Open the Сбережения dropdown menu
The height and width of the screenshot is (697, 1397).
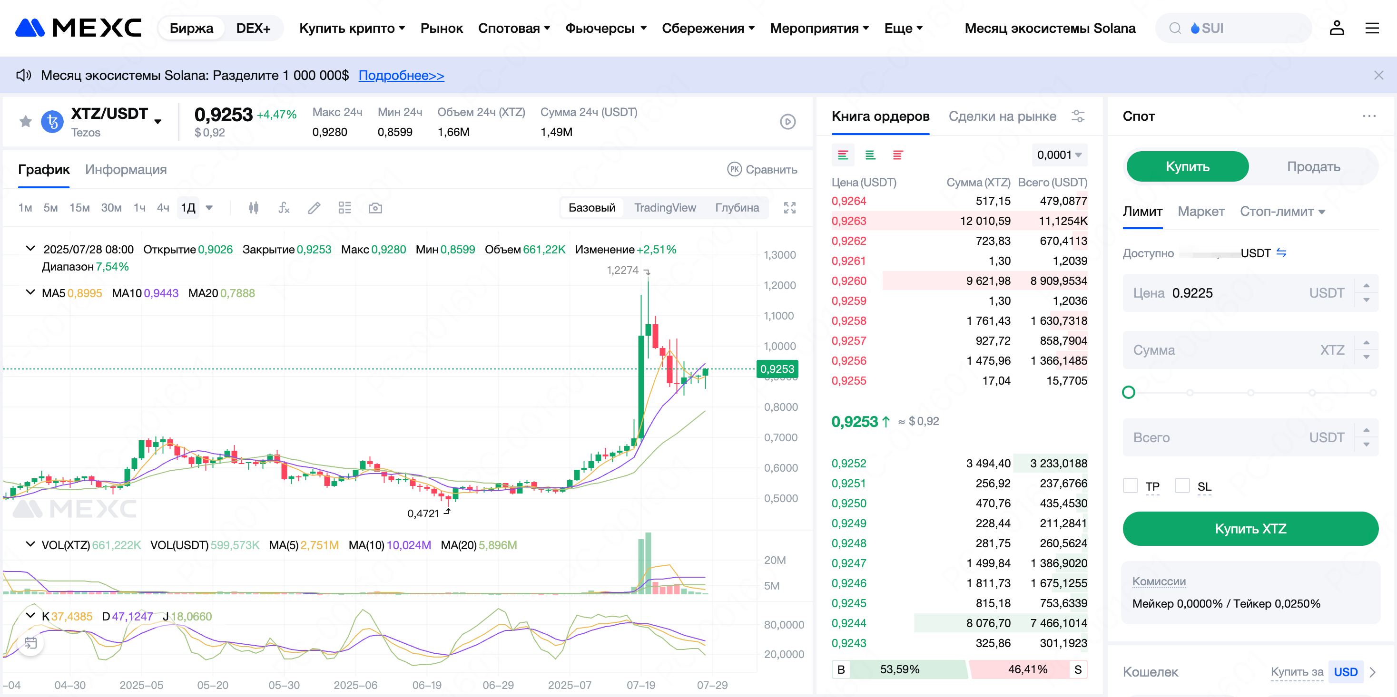(708, 28)
